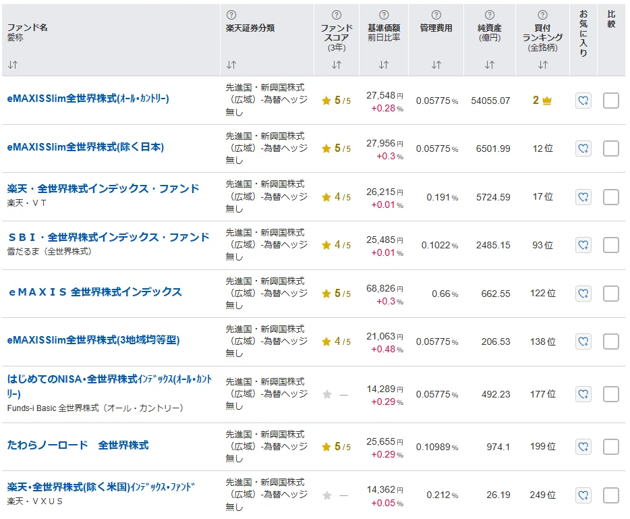Sort table by ファンド名 column arrows
This screenshot has width=630, height=519.
pos(13,65)
